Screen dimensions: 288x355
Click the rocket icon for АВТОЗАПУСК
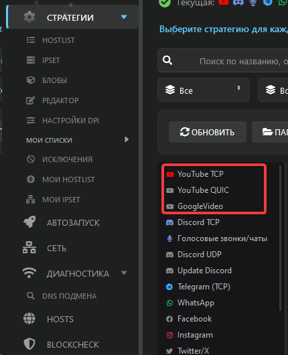click(x=29, y=222)
